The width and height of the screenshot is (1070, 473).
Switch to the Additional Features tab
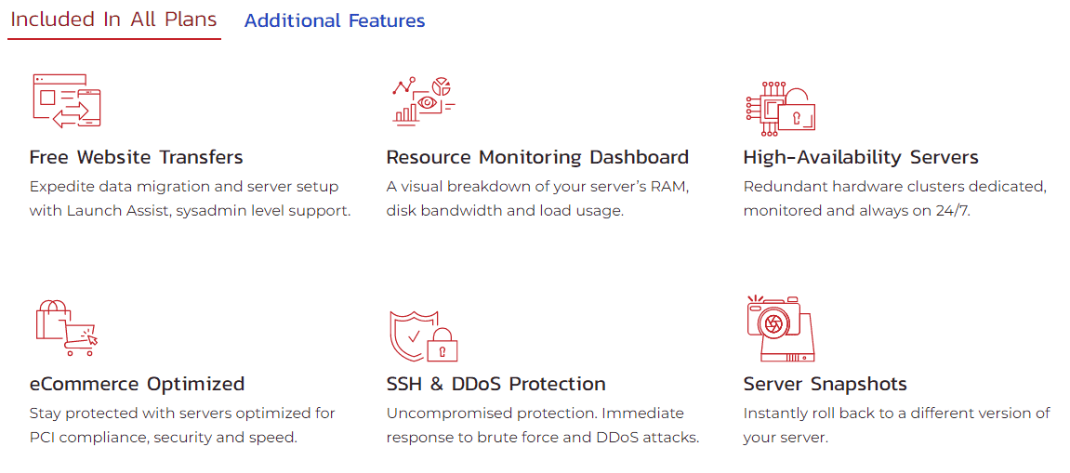[x=335, y=21]
